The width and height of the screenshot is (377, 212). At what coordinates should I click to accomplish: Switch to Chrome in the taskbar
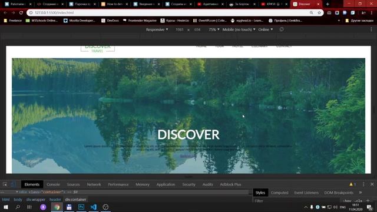(57, 207)
